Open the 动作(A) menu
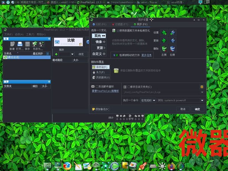This screenshot has height=171, width=228. tap(19, 35)
